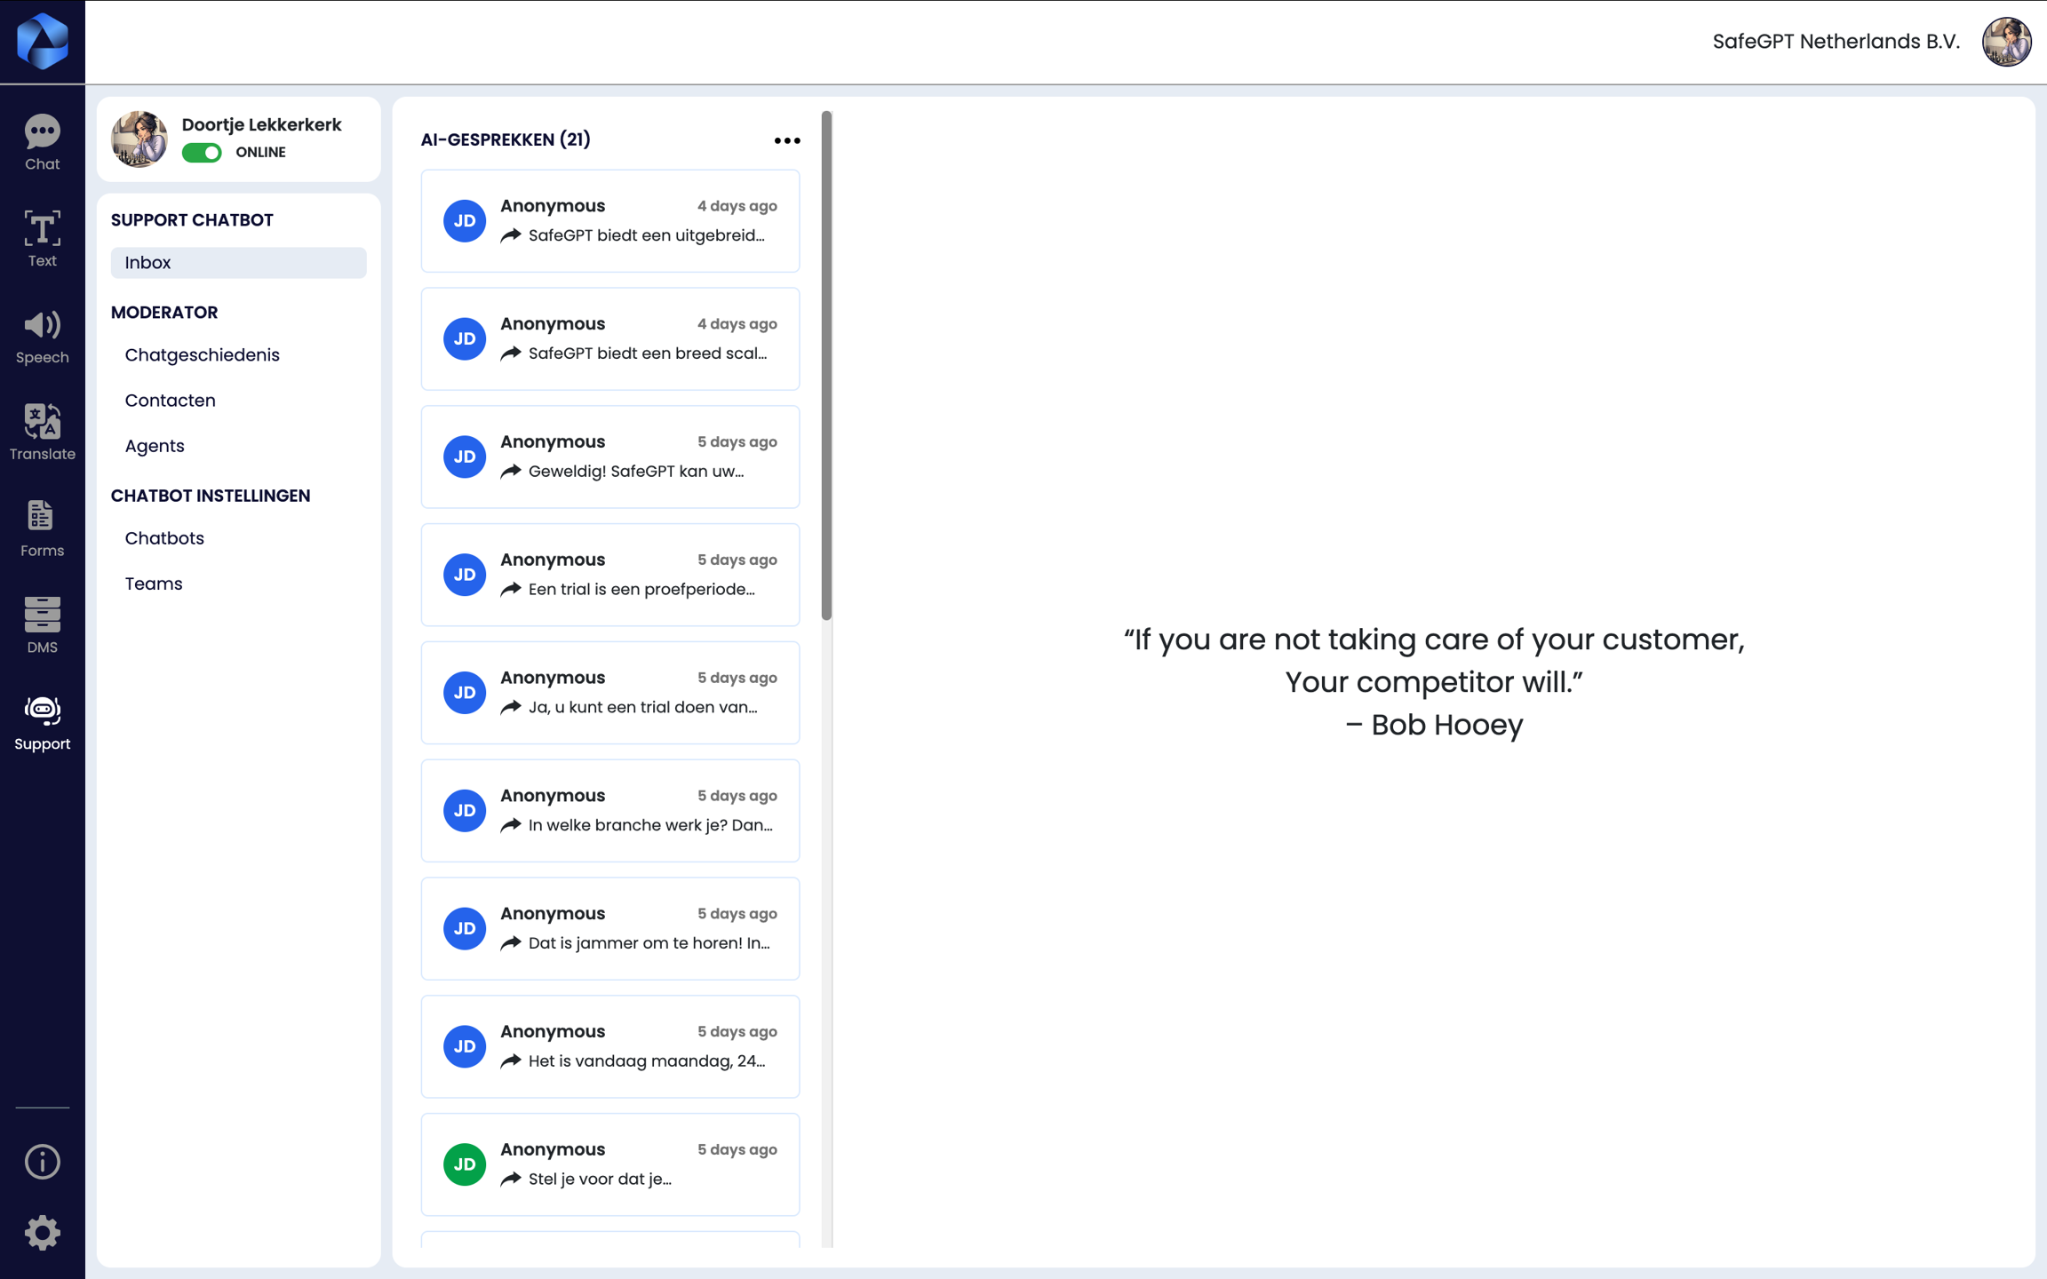The width and height of the screenshot is (2047, 1279).
Task: Toggle the ONLINE status switch
Action: [202, 153]
